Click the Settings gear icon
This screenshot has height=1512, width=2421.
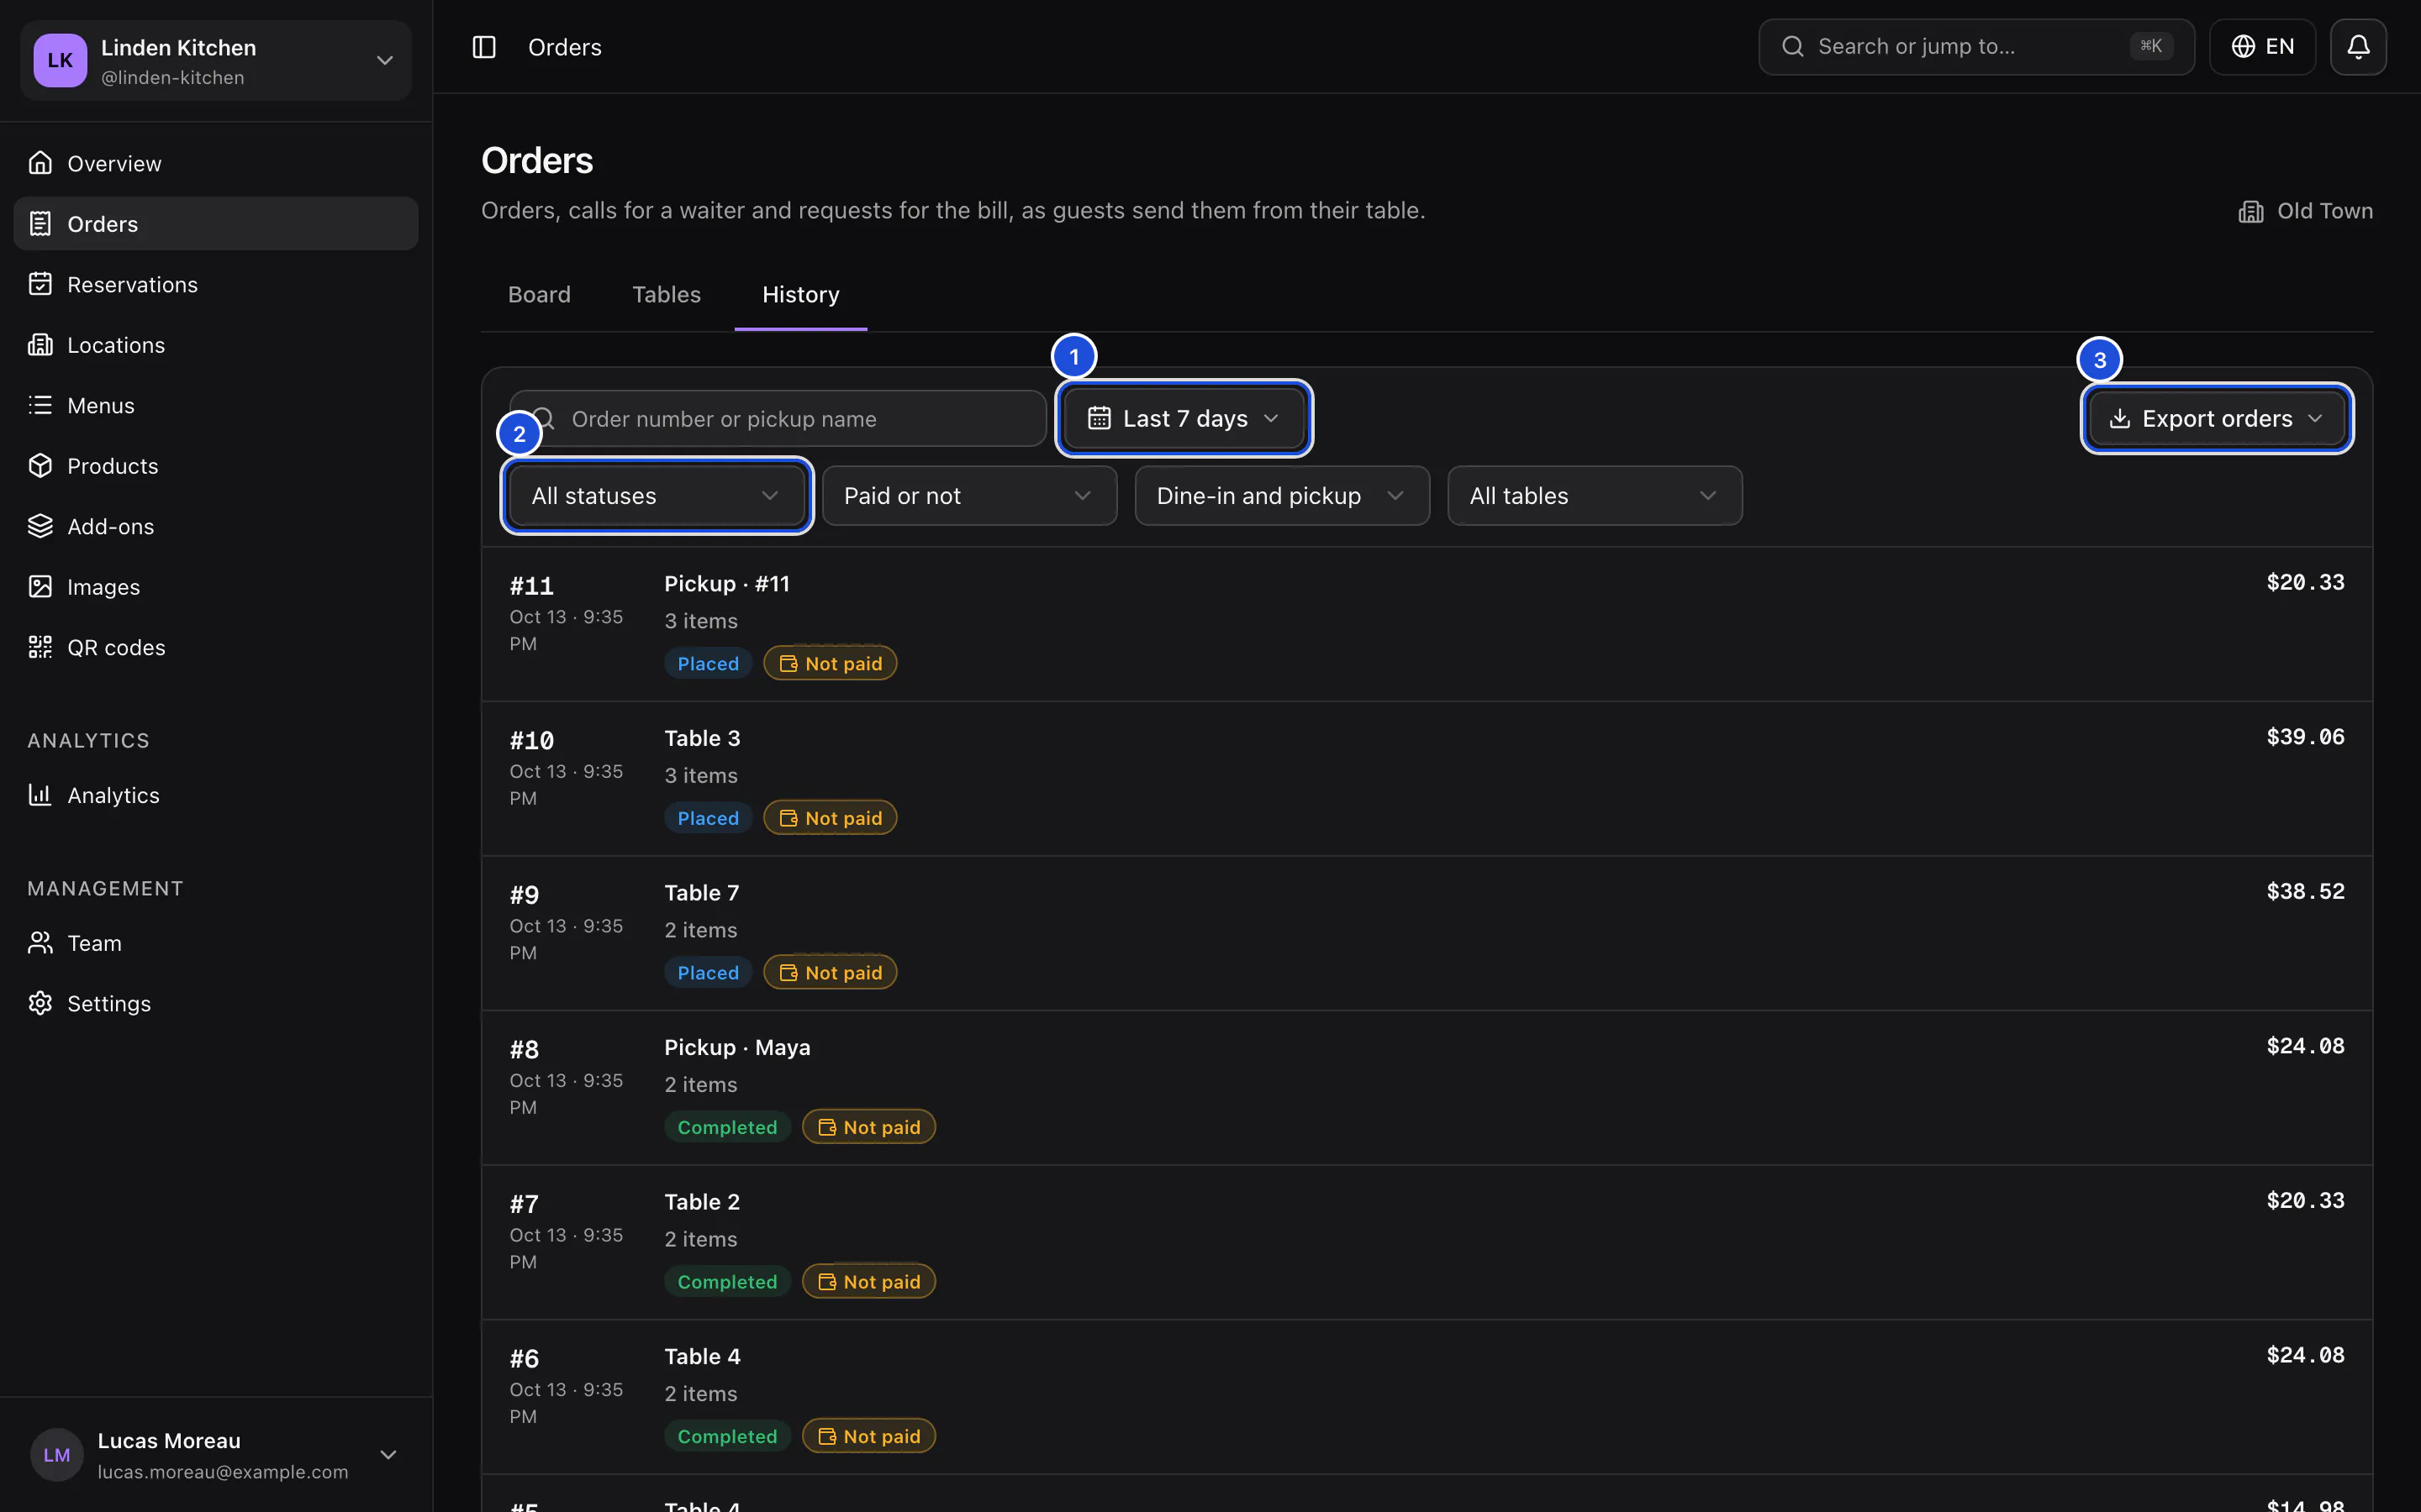(40, 1003)
